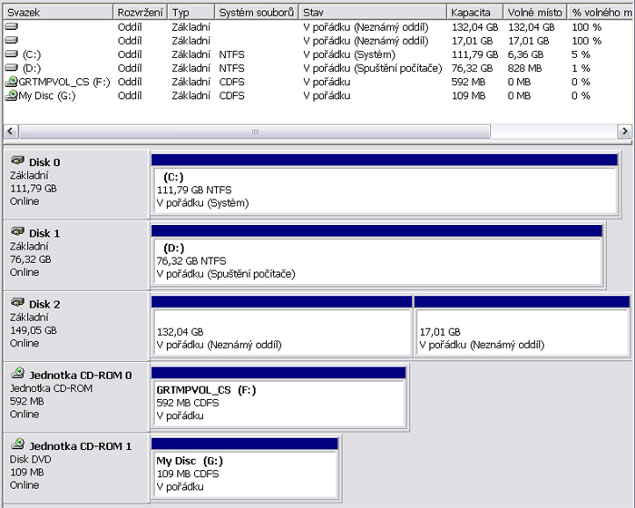Select the My Disc (G:) CDFS partition block

245,474
